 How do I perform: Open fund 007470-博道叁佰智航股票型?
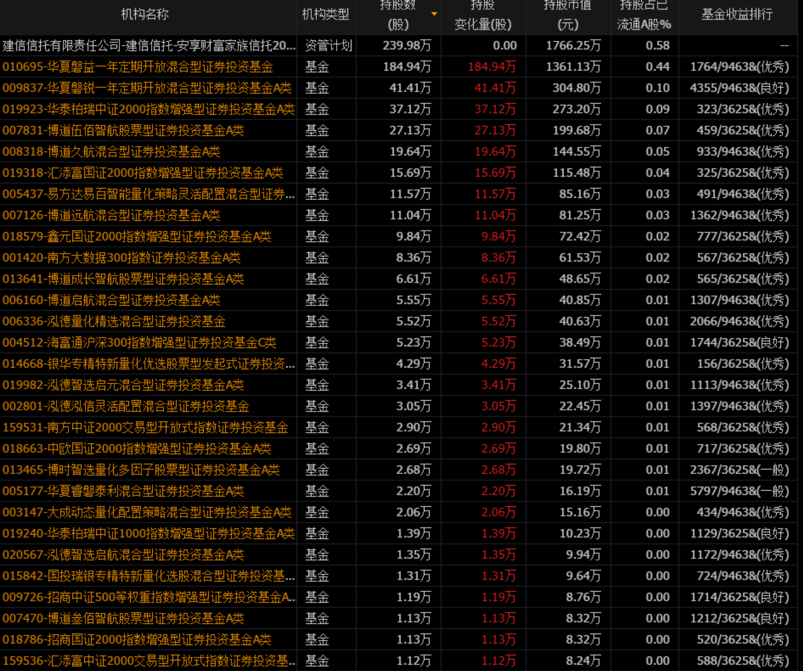pyautogui.click(x=123, y=618)
